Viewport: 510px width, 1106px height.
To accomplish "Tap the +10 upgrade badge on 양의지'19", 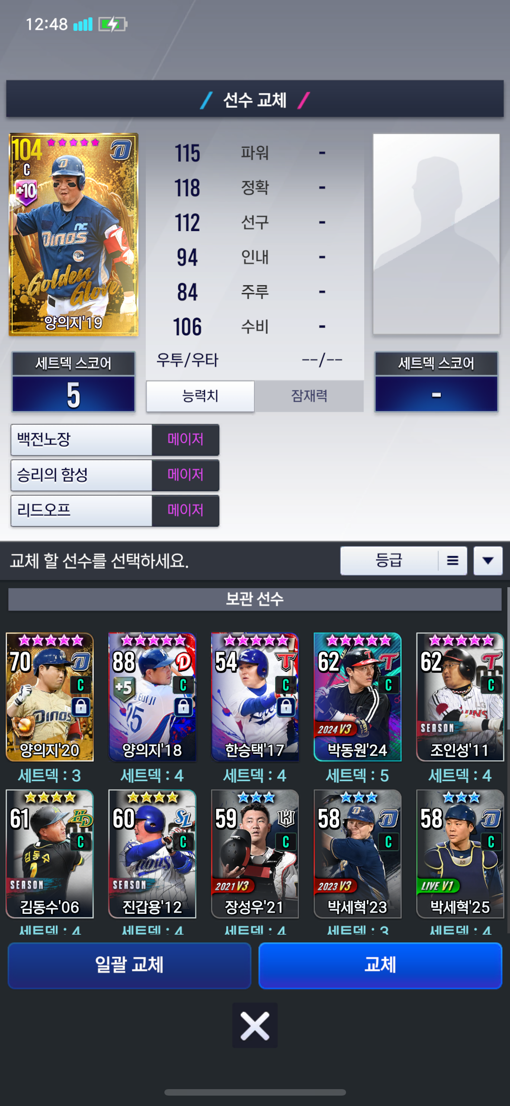I will 26,191.
